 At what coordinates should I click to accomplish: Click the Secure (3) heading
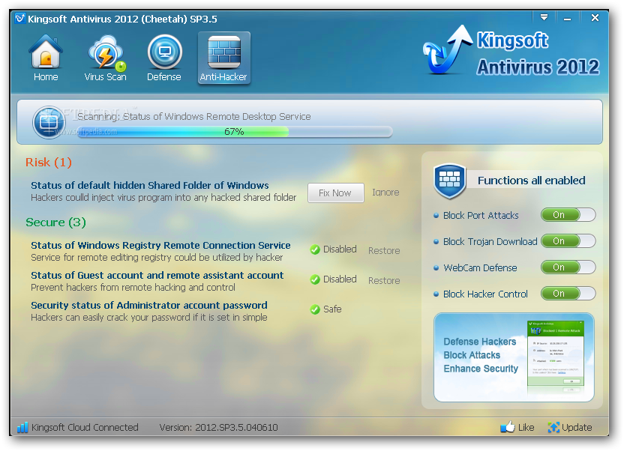tap(55, 222)
